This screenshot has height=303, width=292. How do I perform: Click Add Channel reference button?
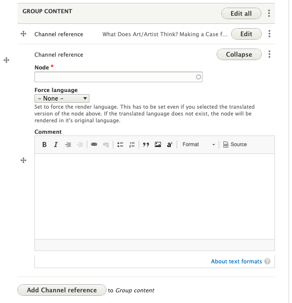(x=62, y=290)
